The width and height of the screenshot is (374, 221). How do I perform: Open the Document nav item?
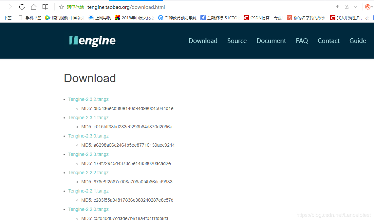(x=271, y=41)
